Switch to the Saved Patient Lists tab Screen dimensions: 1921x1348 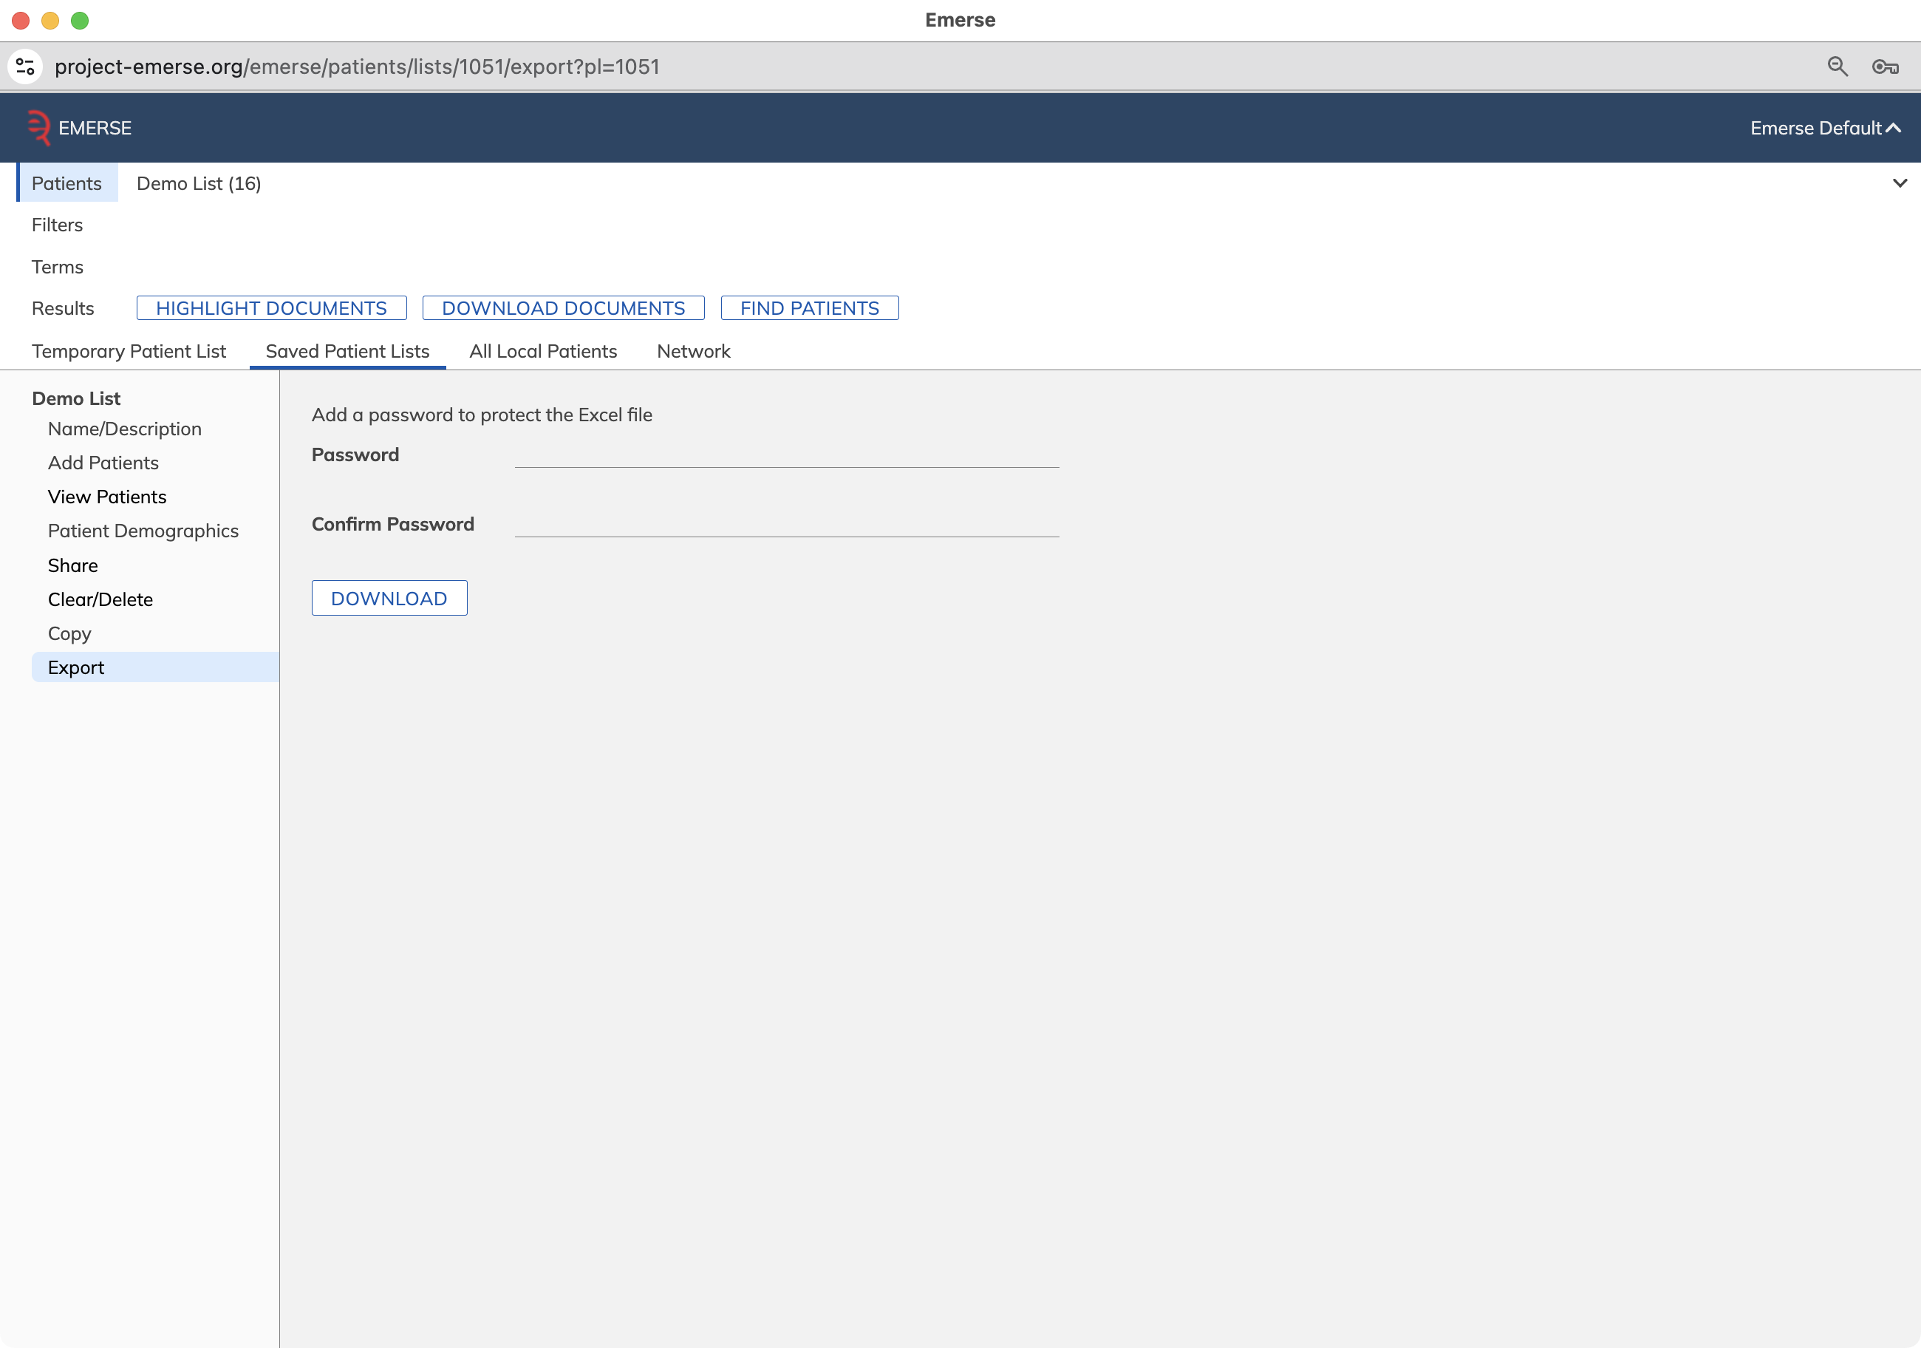[x=347, y=352]
